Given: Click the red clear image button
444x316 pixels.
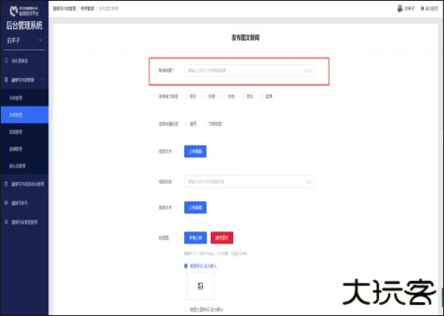Looking at the screenshot, I should point(222,238).
